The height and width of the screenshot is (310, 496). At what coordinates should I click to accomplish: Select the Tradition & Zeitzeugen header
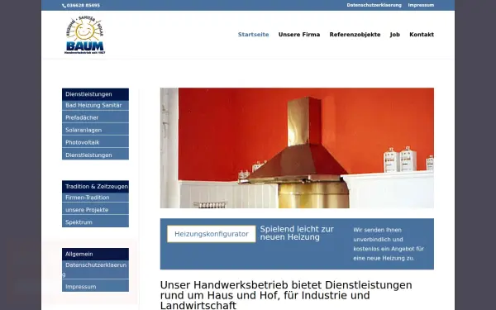click(95, 186)
